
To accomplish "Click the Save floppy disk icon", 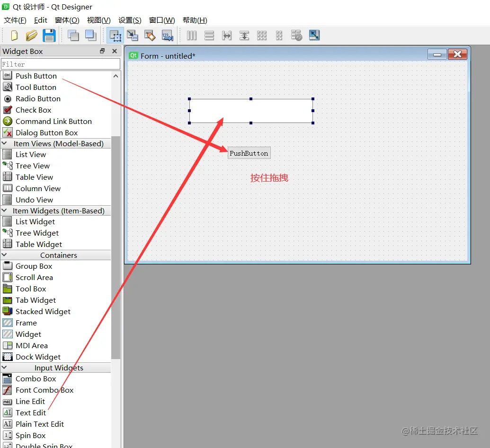I will (x=49, y=35).
